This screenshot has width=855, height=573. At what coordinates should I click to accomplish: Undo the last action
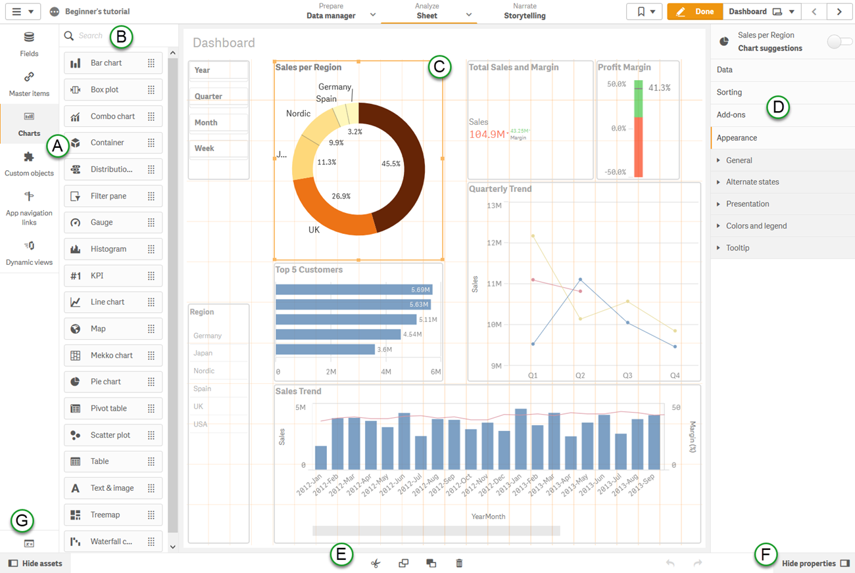coord(670,563)
